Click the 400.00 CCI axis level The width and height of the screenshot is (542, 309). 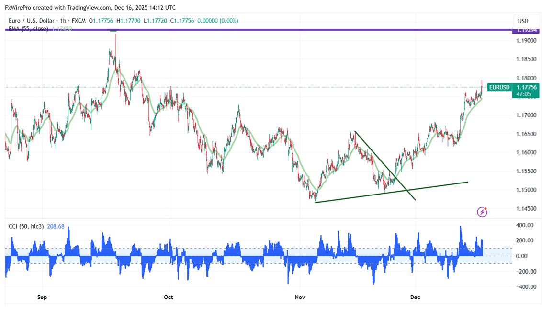click(525, 225)
